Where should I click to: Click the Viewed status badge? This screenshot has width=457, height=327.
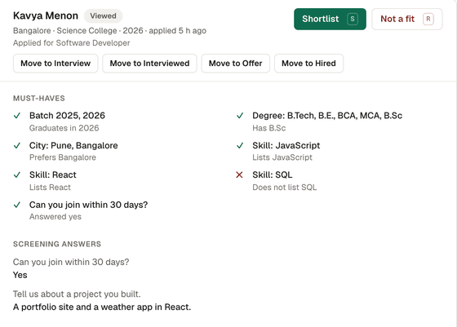[103, 15]
